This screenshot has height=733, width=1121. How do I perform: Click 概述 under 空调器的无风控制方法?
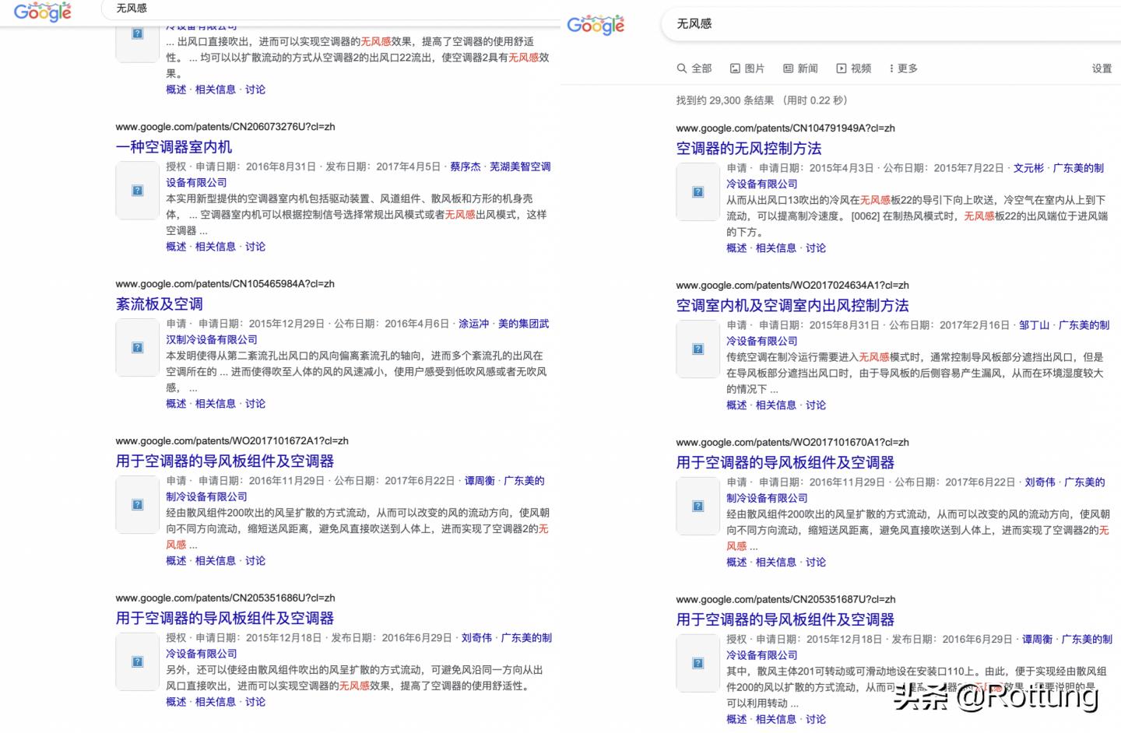coord(736,247)
